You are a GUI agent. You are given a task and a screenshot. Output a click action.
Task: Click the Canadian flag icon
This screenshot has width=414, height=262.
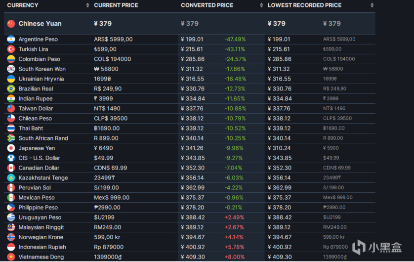(x=11, y=168)
